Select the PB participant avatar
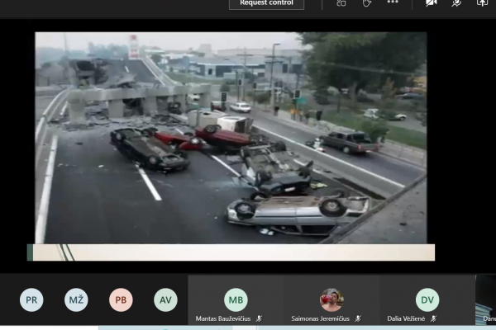496x330 pixels. 121,299
